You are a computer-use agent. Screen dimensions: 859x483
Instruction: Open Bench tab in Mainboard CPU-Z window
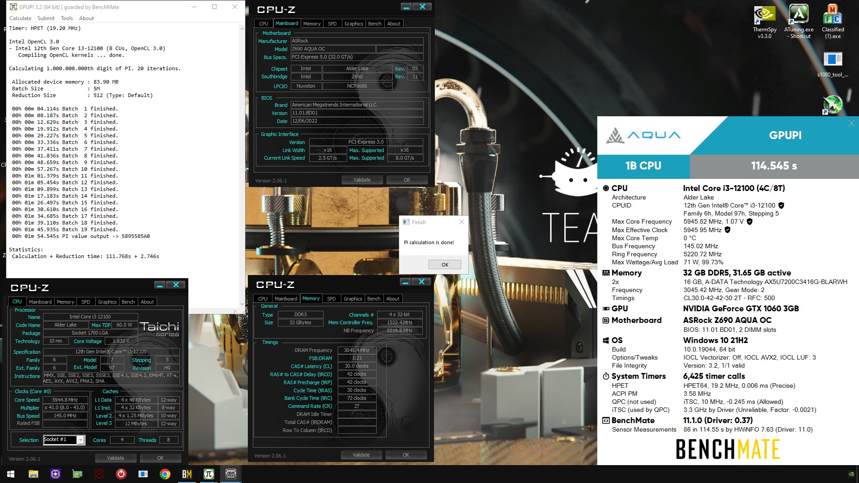point(374,24)
